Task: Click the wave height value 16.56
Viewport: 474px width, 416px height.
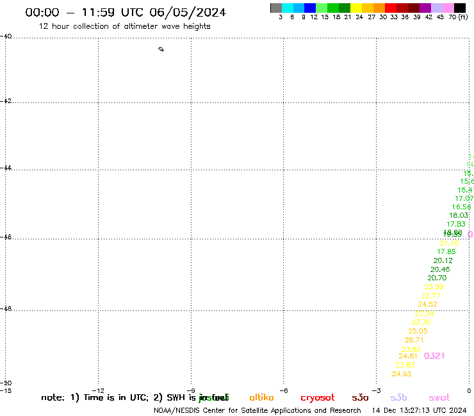Action: pos(462,207)
